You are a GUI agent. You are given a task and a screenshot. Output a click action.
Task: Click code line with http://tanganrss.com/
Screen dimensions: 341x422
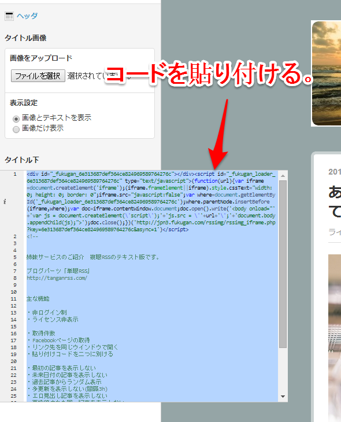(57, 278)
